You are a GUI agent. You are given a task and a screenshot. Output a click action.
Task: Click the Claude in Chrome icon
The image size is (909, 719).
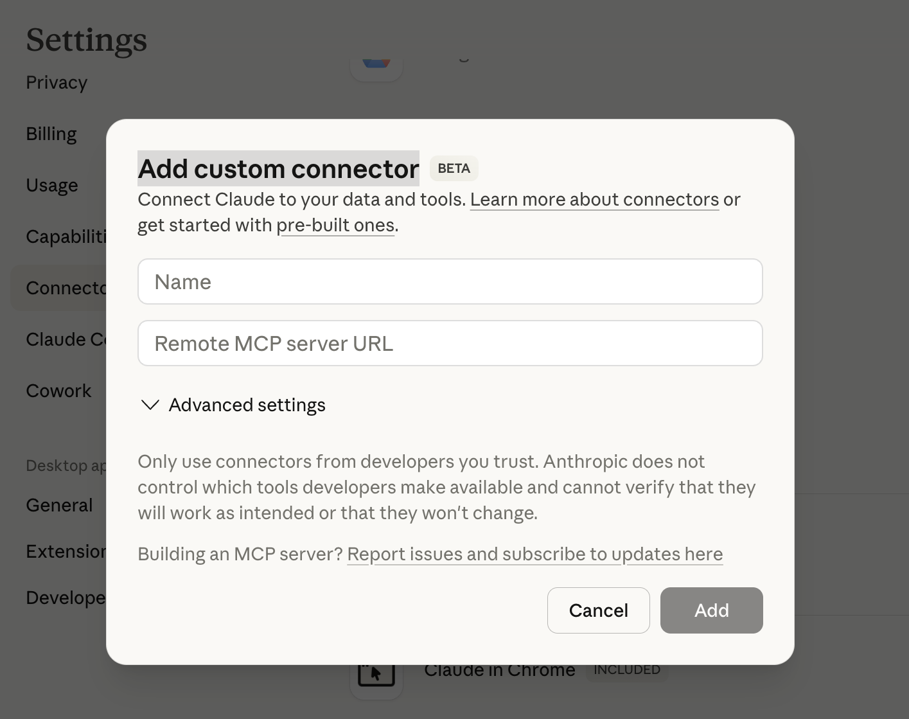376,676
